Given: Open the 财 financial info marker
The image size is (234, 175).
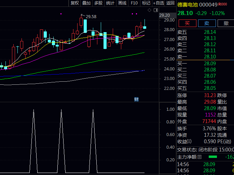Looking at the screenshot, I should pyautogui.click(x=136, y=99).
